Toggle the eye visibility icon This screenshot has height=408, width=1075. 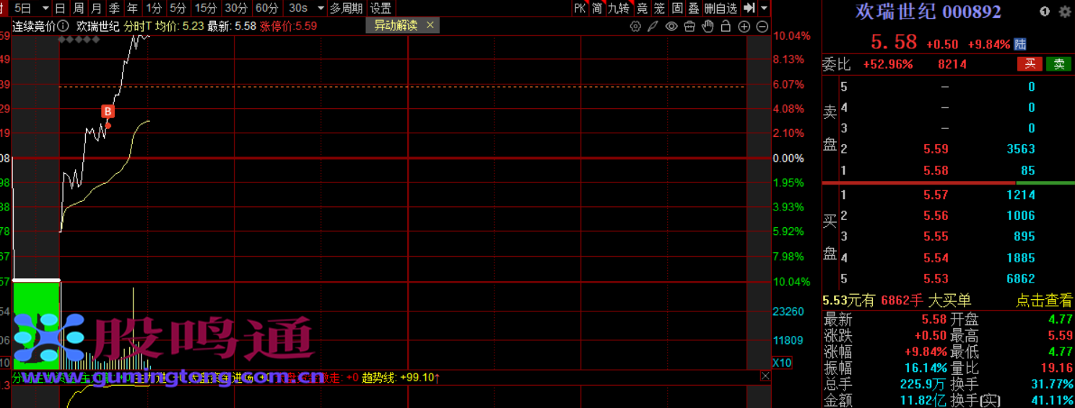click(671, 27)
